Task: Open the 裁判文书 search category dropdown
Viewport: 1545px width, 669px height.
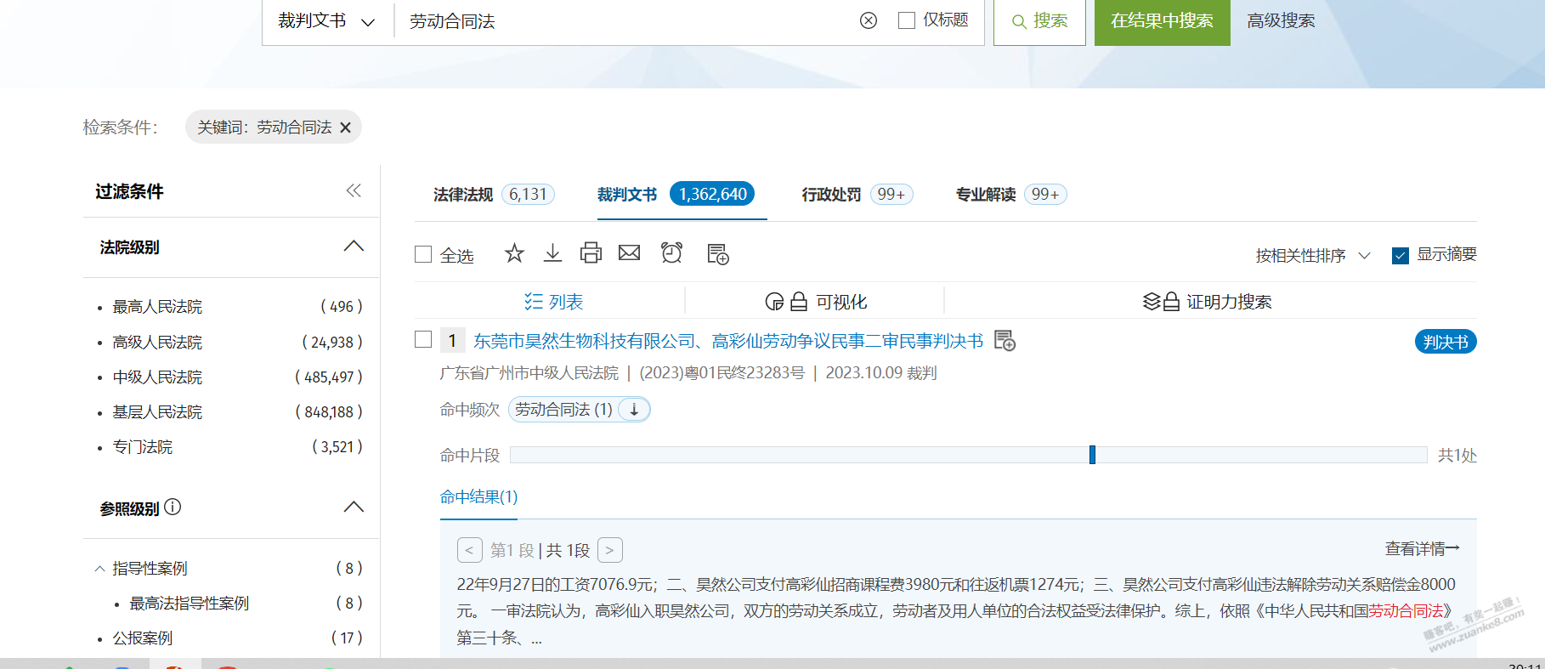Action: pos(327,21)
